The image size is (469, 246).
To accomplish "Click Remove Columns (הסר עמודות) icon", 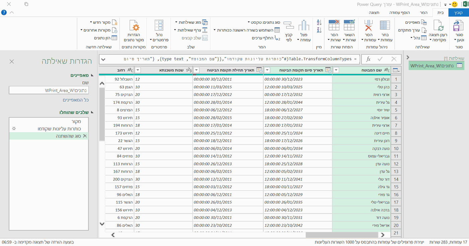I will coord(369,26).
